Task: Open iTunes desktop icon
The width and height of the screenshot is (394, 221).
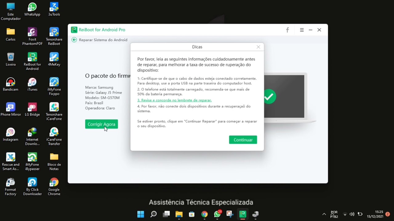Action: pos(32,84)
